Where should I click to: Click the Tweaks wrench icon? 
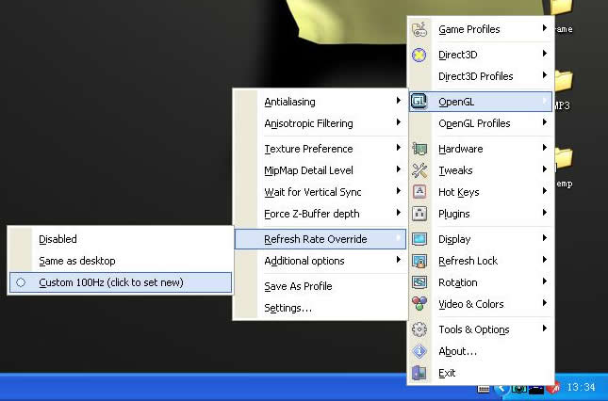(420, 170)
